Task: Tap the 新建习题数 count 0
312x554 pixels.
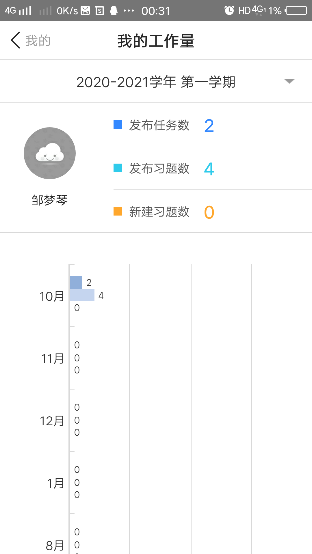Action: tap(209, 212)
